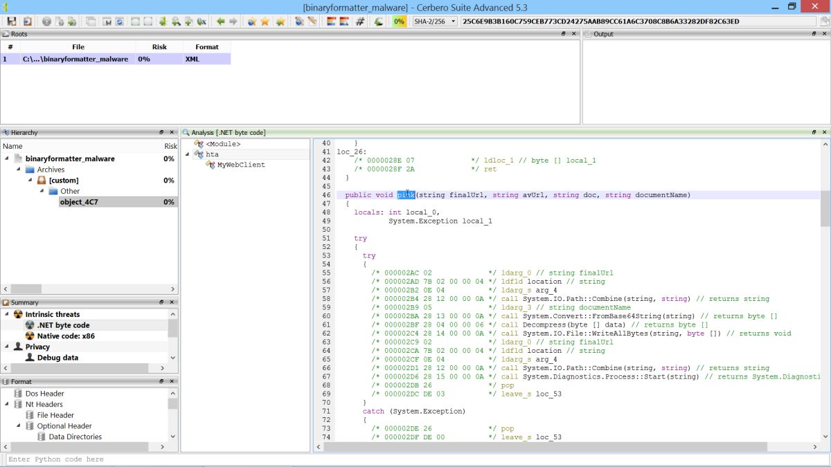Click the middle gold star bookmark icon
Image resolution: width=831 pixels, height=467 pixels.
[x=265, y=21]
